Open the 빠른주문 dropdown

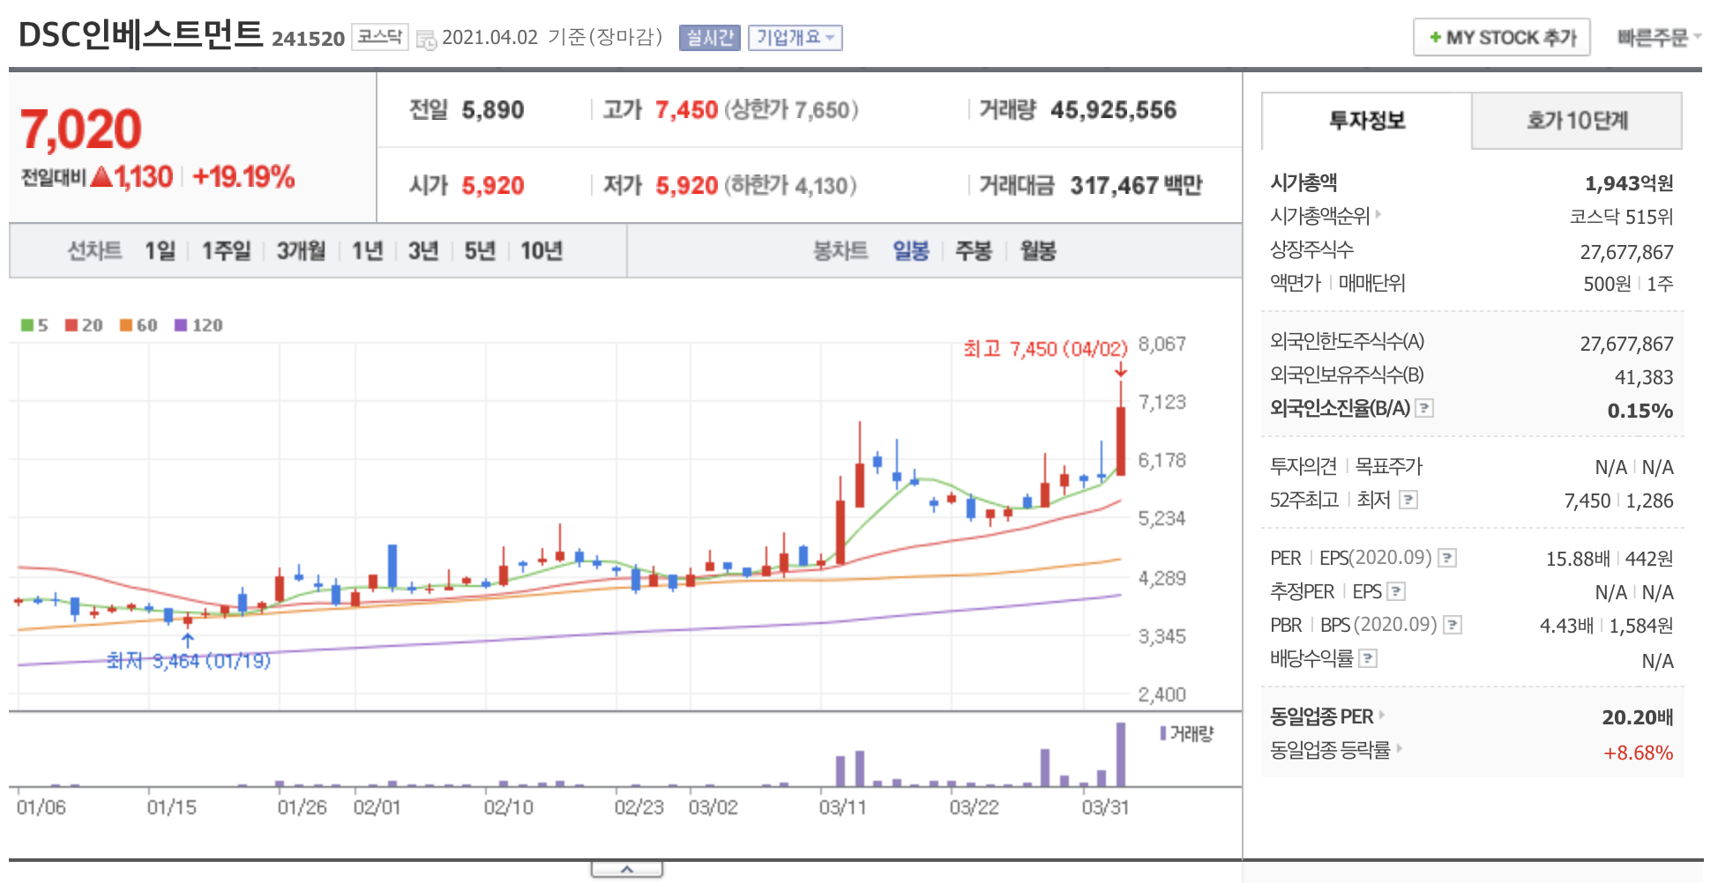(1659, 38)
